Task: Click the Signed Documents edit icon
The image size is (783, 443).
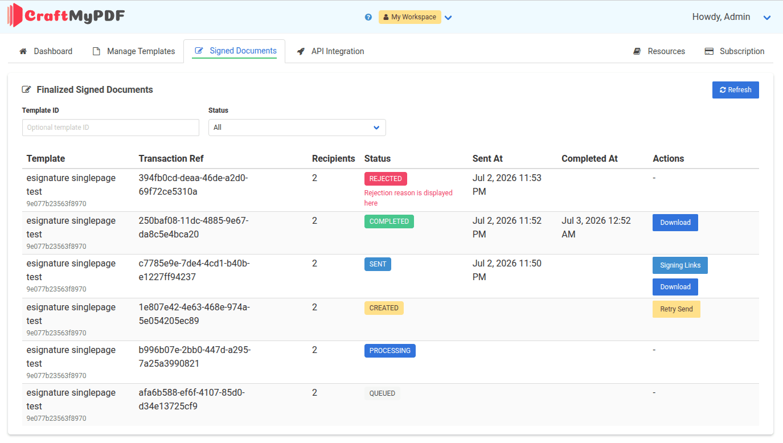Action: click(199, 51)
